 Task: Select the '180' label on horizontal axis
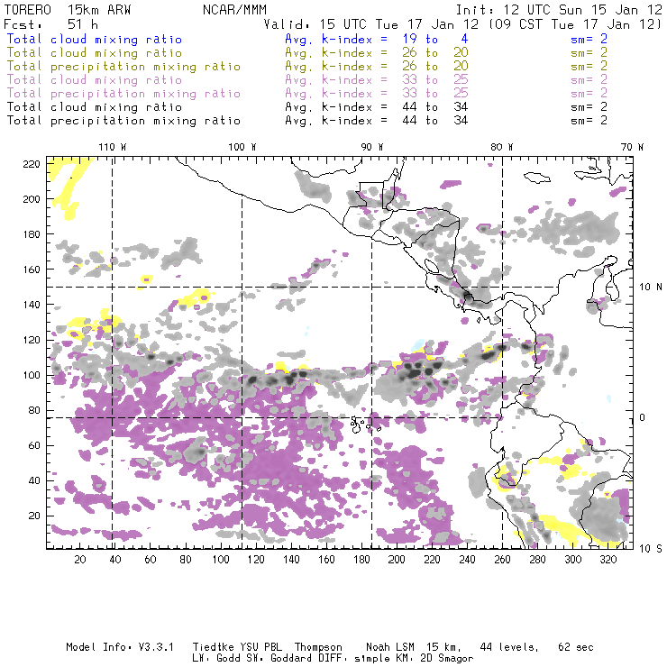click(x=361, y=560)
